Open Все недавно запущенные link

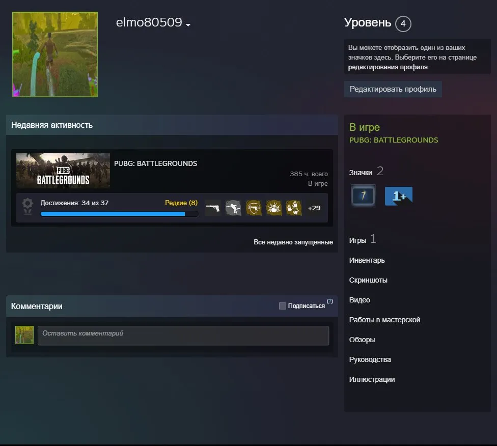coord(293,242)
